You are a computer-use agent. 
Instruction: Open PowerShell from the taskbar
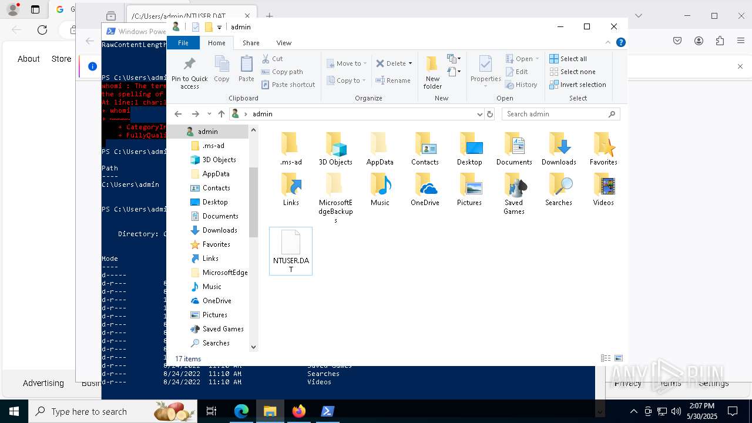328,411
